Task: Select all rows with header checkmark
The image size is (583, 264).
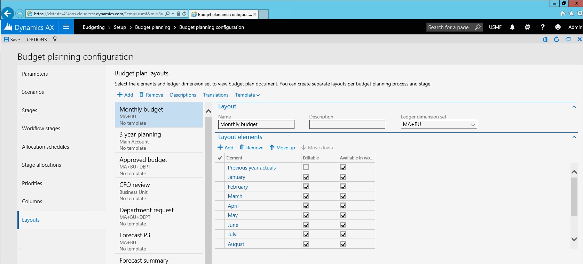Action: [x=220, y=158]
